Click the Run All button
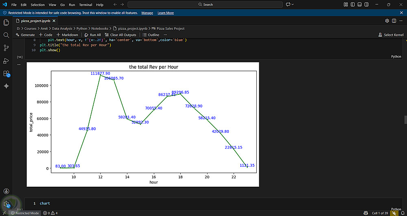This screenshot has width=407, height=216. (93, 35)
